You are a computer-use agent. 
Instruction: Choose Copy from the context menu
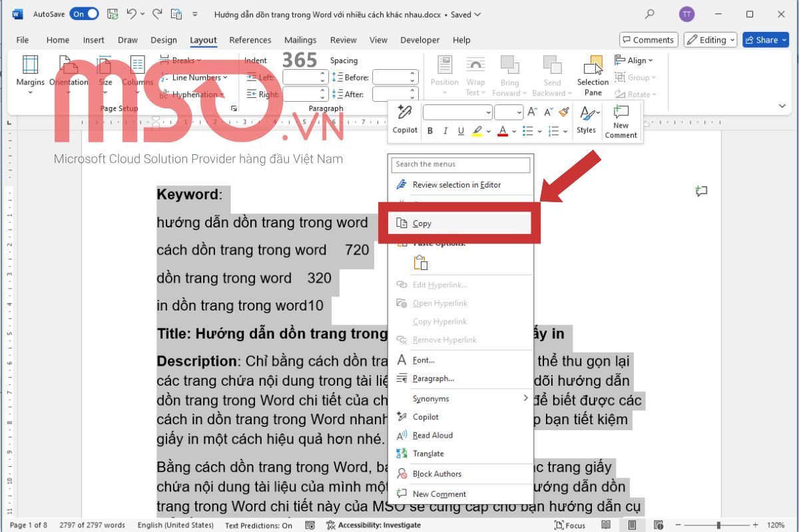[459, 223]
